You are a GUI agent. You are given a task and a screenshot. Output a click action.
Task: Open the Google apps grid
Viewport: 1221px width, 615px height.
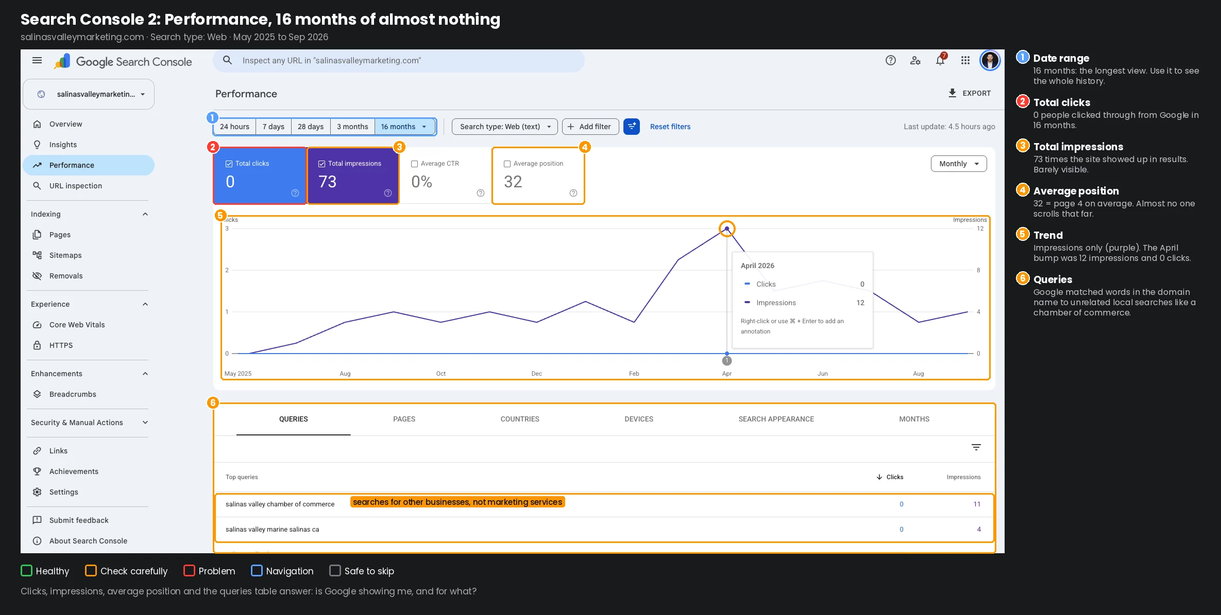pyautogui.click(x=965, y=60)
